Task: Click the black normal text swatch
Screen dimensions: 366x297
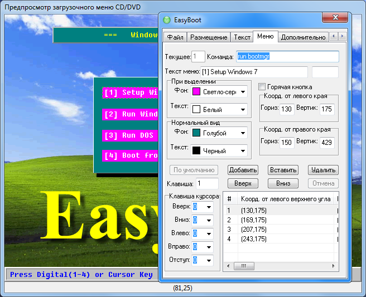Action: [196, 150]
